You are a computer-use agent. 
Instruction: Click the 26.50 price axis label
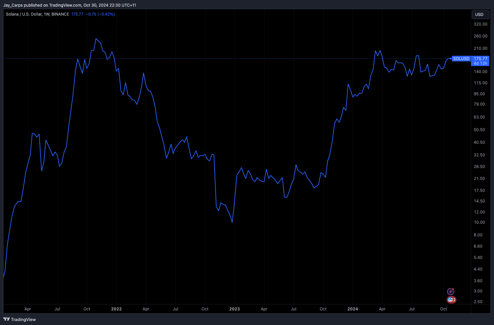coord(479,167)
